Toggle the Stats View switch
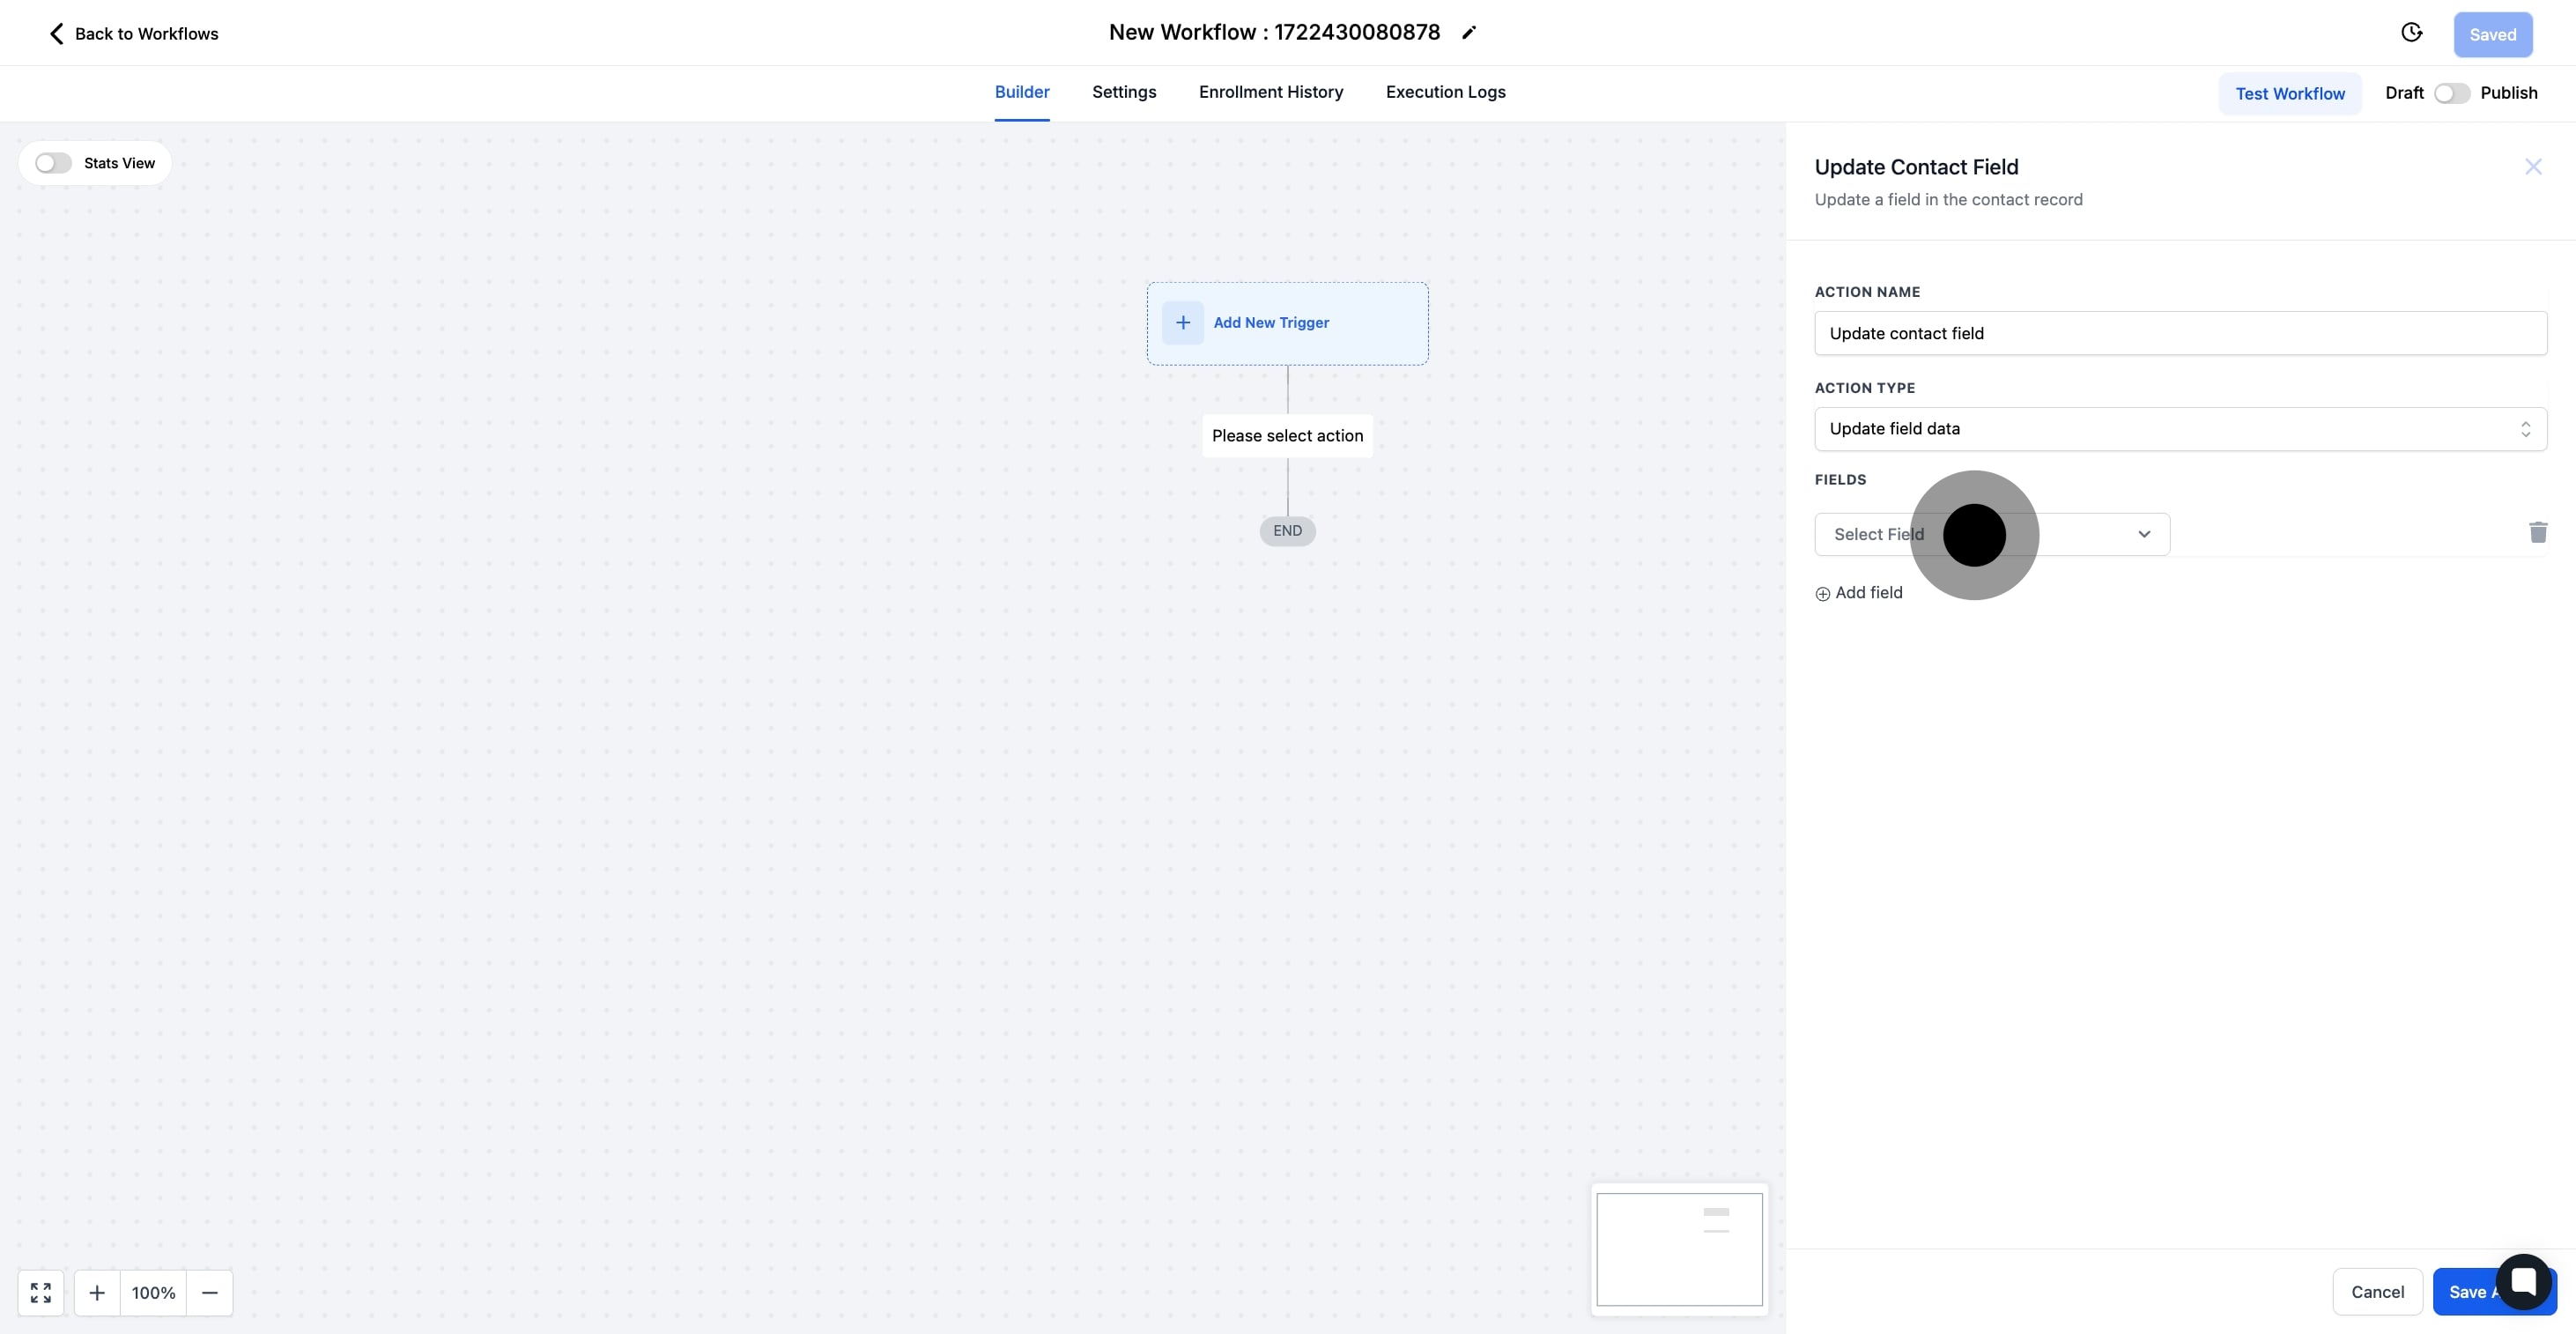 click(x=53, y=163)
